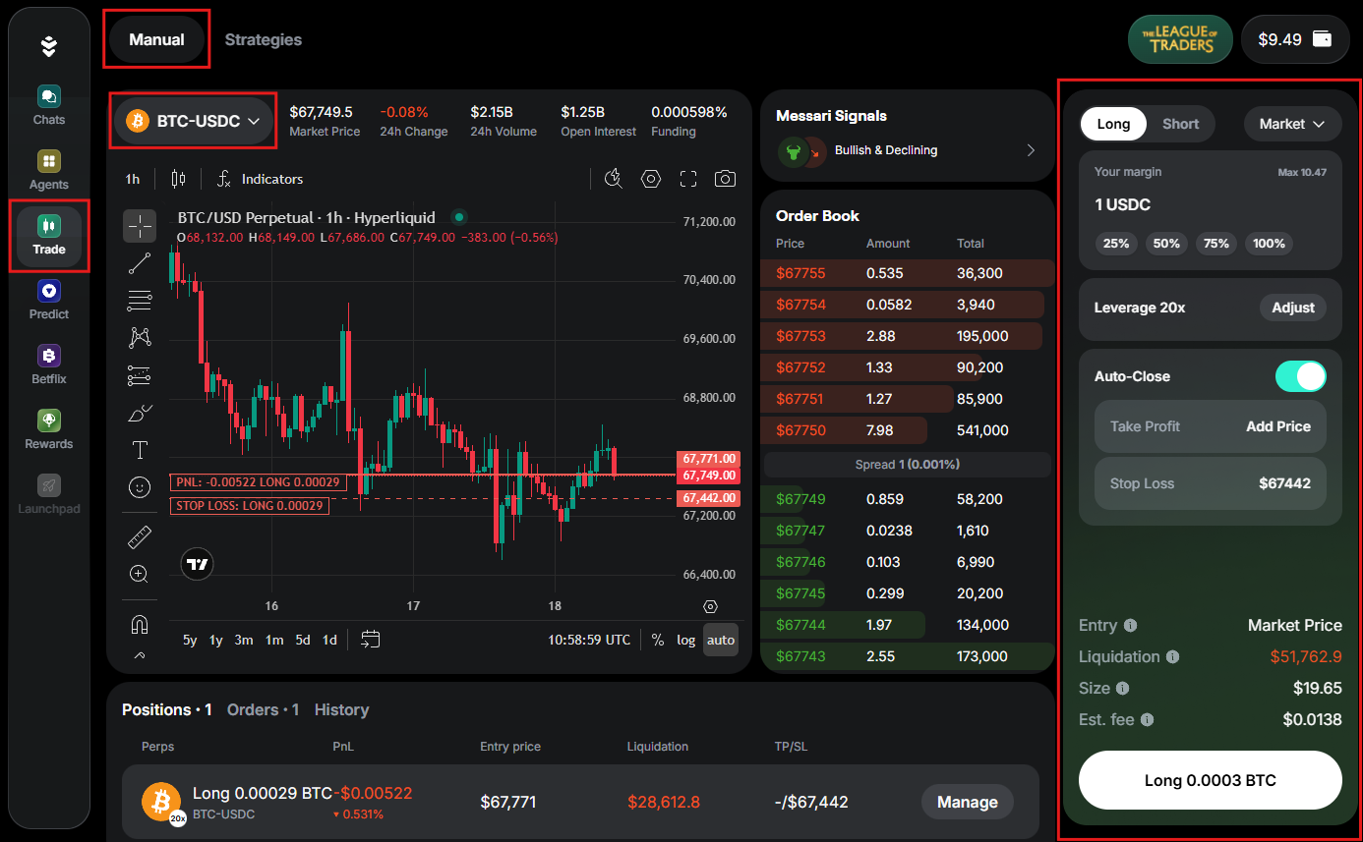Select the text annotation tool

point(140,450)
